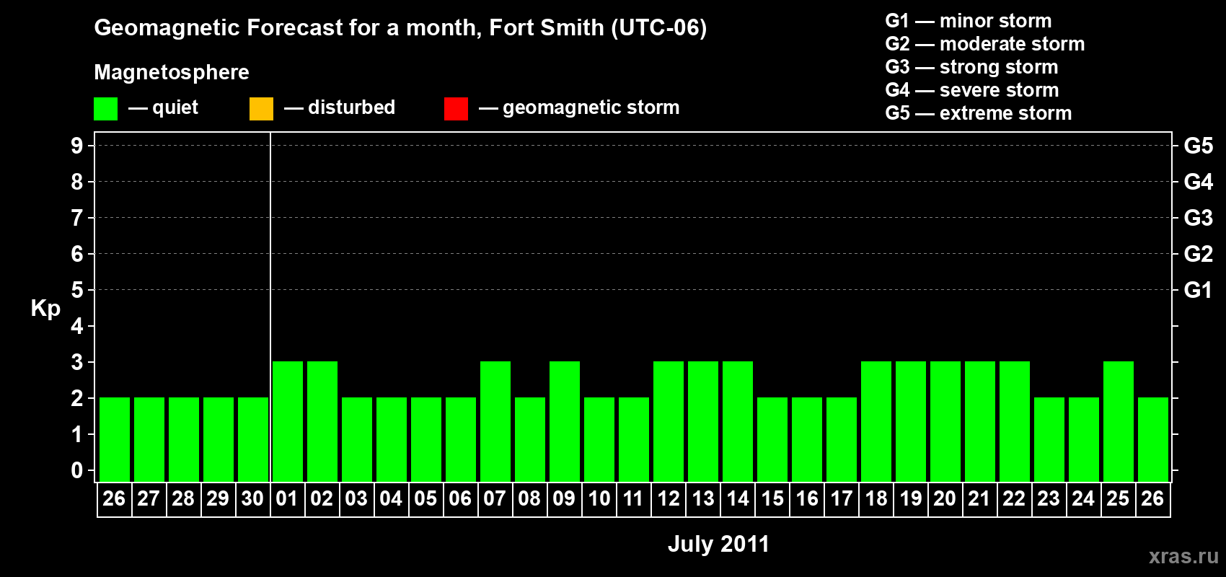The image size is (1226, 577).
Task: Click the G2 right-axis label
Action: 1198,254
